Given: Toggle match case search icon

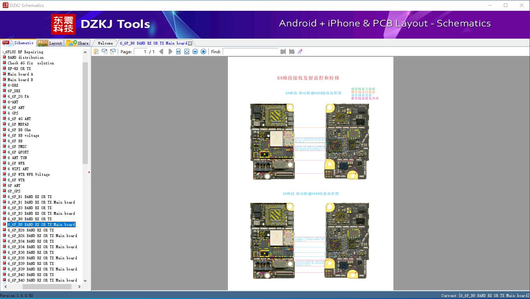Looking at the screenshot, I should point(300,52).
